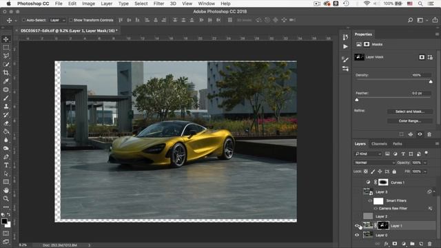Image resolution: width=441 pixels, height=248 pixels.
Task: Click the Feather slider handle
Action: pos(357,100)
